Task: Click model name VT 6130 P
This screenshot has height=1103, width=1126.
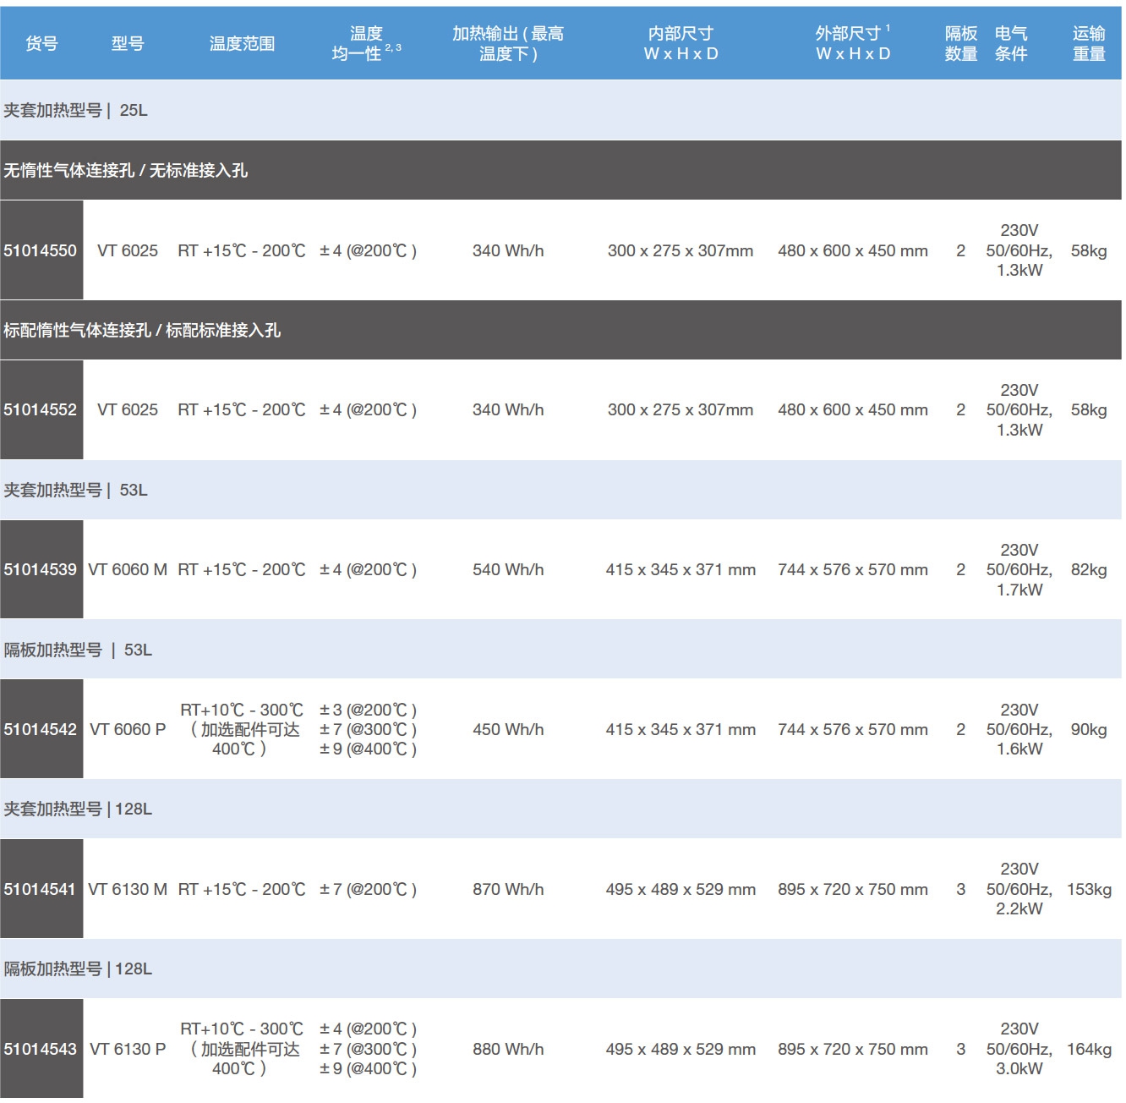Action: tap(128, 1049)
